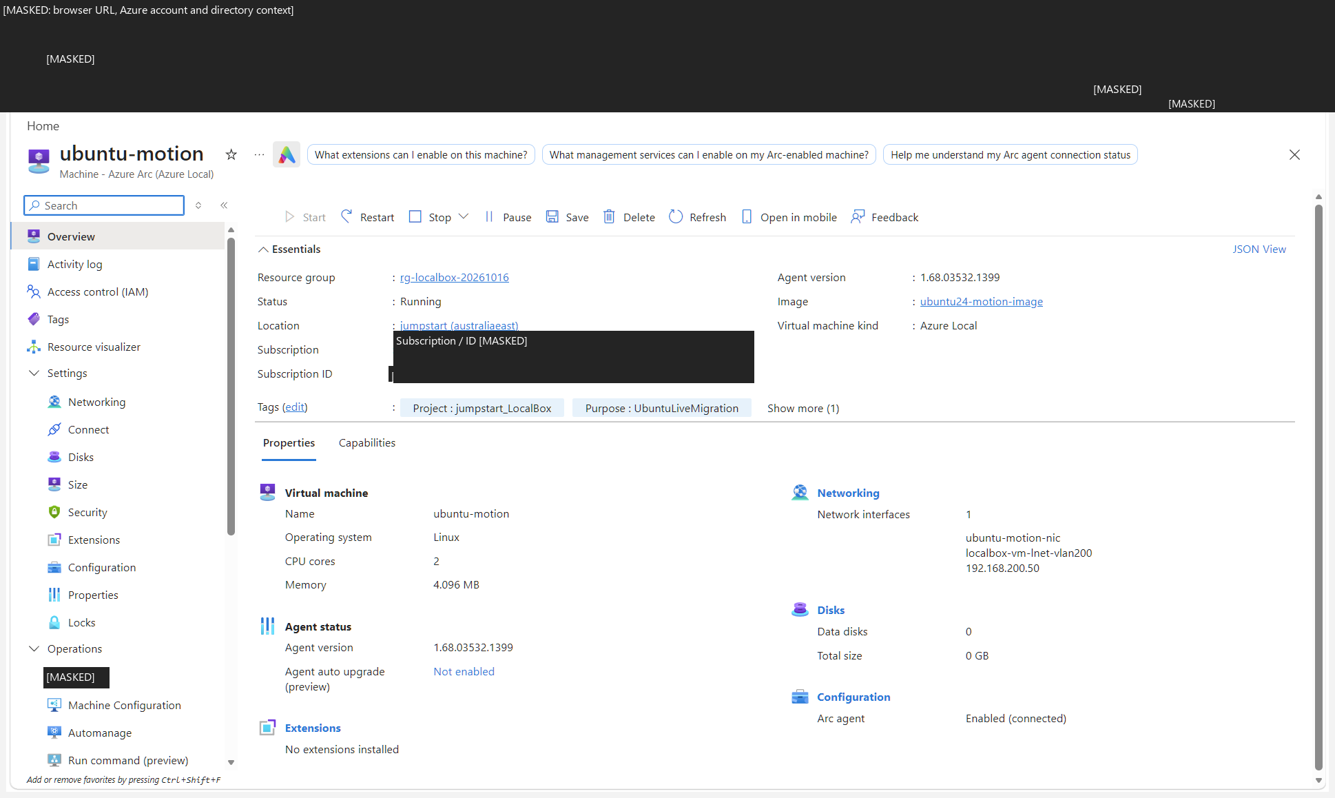Open Resource visualizer

(94, 347)
